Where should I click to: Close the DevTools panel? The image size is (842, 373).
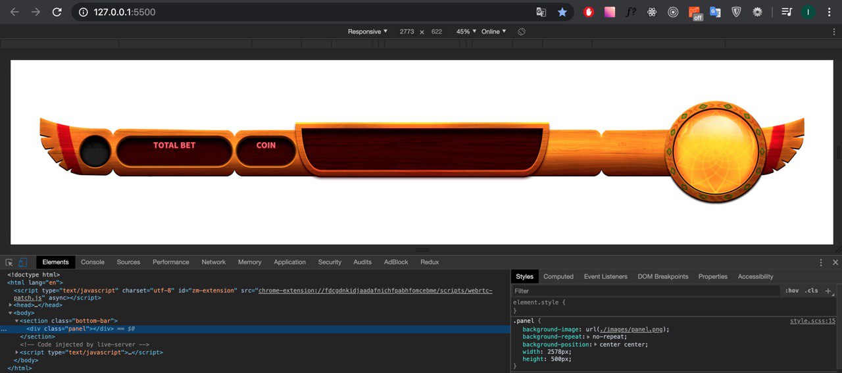pyautogui.click(x=835, y=262)
